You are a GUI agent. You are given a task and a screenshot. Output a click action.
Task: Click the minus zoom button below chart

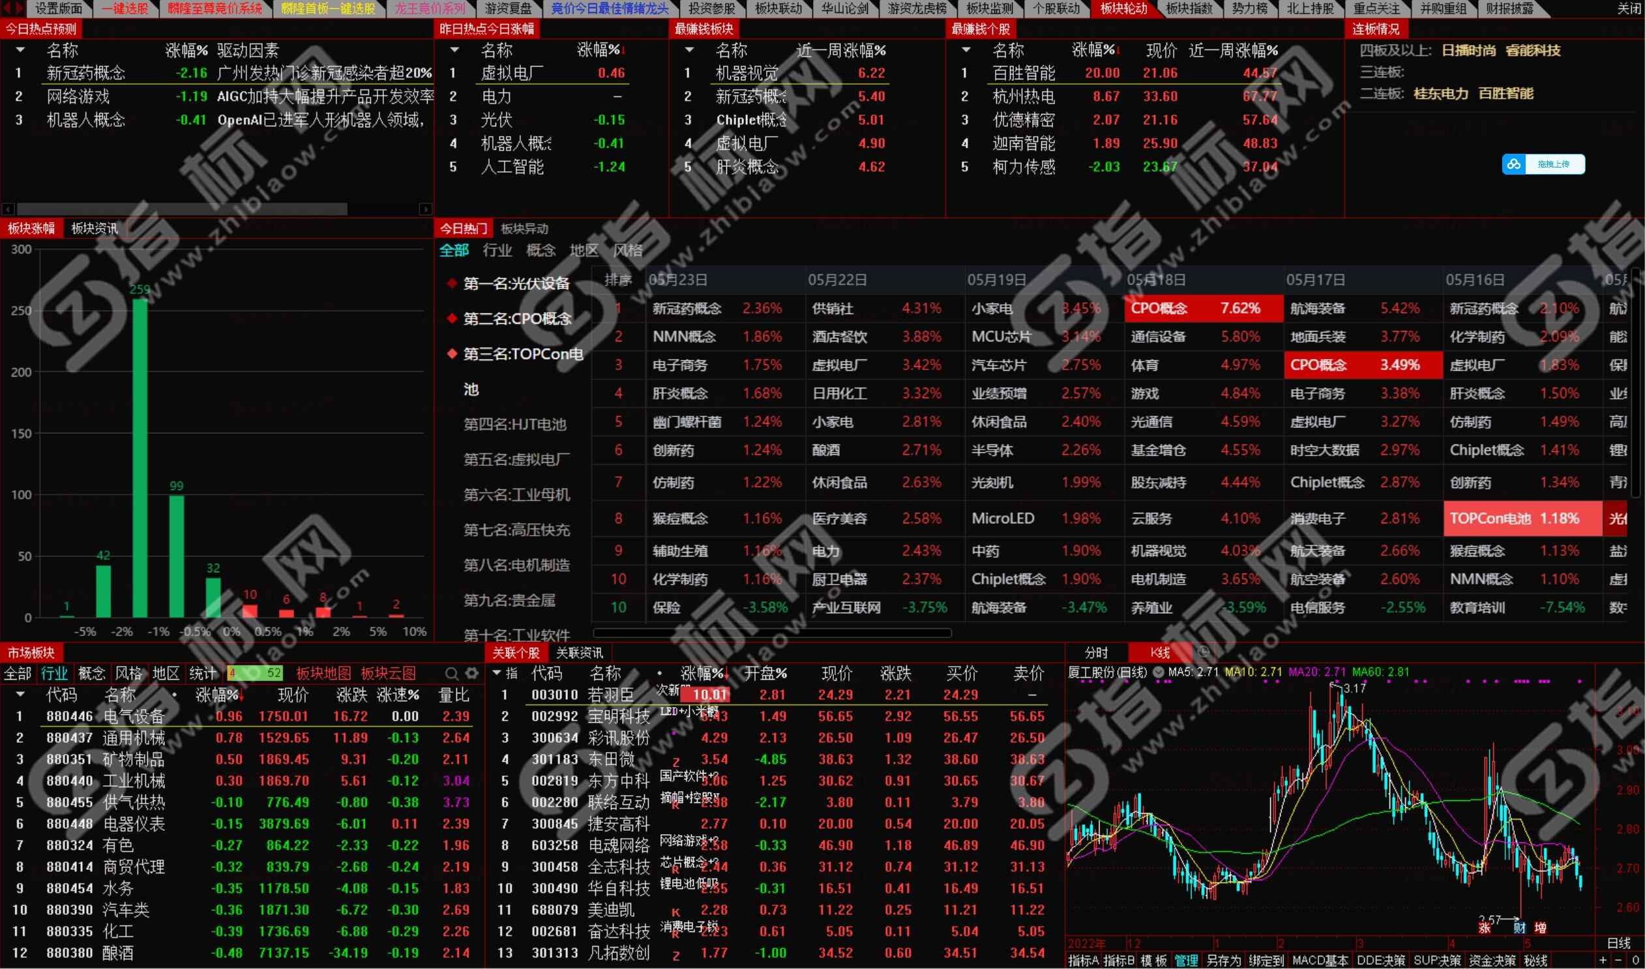point(1618,961)
